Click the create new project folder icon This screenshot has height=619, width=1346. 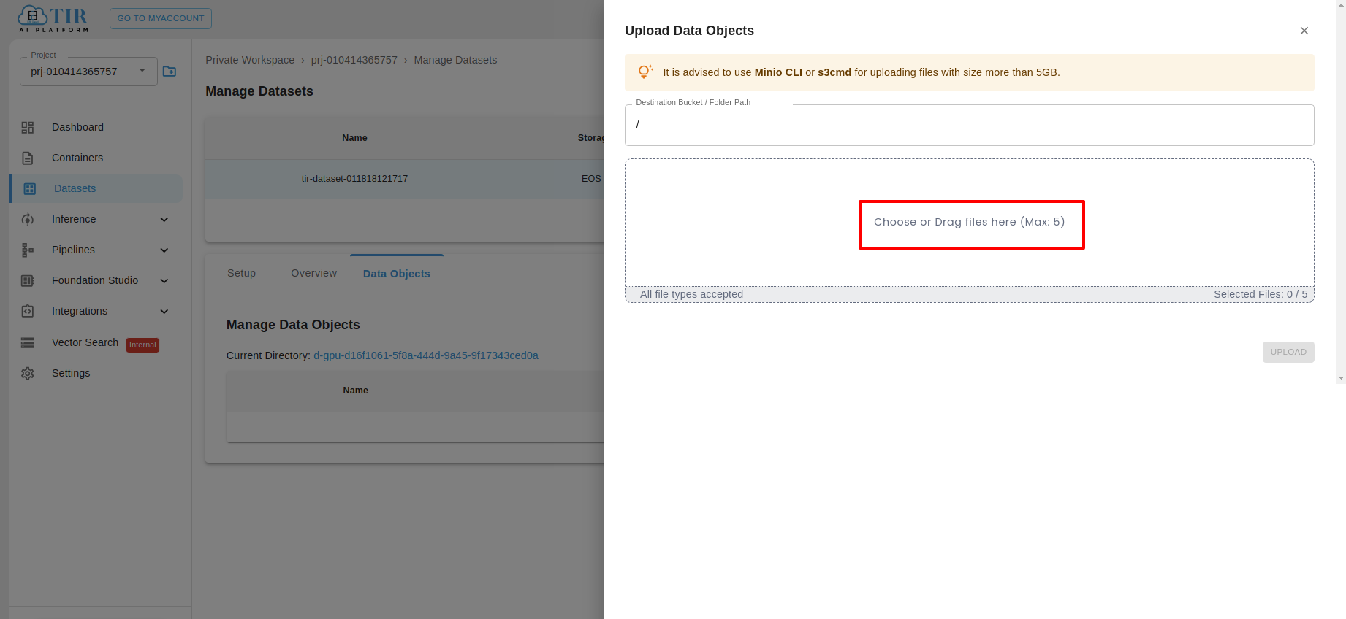[x=170, y=72]
